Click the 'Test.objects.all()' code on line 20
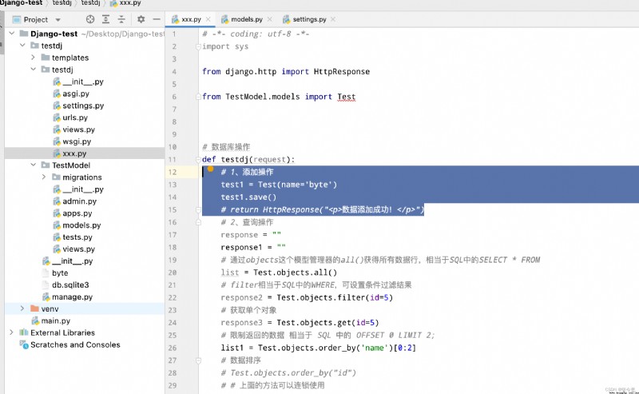 pyautogui.click(x=295, y=273)
